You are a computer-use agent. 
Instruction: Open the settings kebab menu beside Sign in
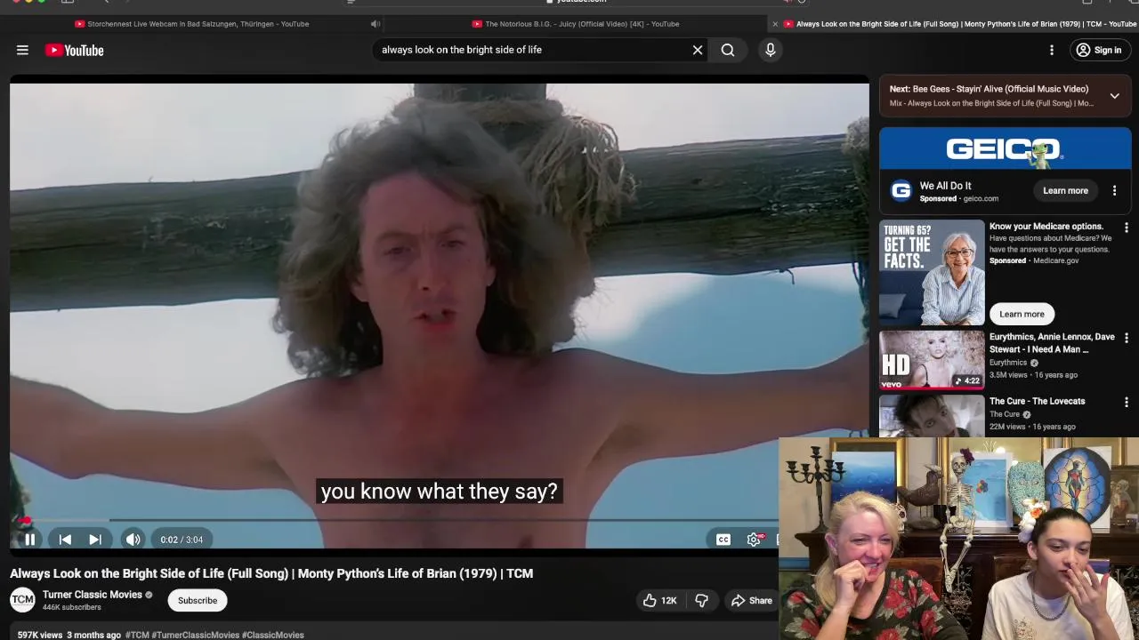click(1052, 50)
